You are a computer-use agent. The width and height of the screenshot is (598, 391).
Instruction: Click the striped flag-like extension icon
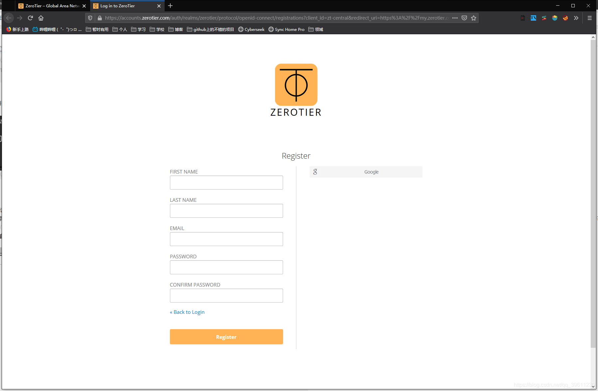click(544, 18)
